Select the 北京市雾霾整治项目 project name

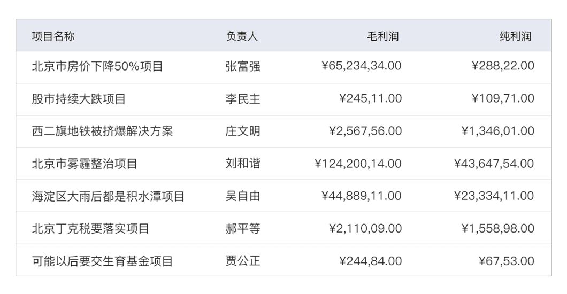coord(85,164)
